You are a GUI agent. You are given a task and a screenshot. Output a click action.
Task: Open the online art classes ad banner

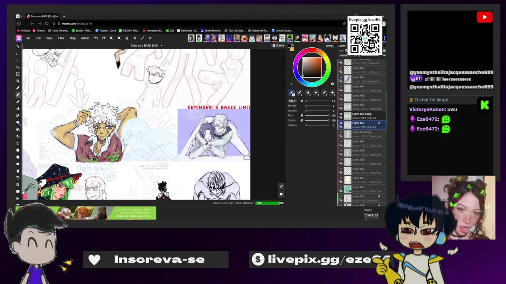(x=86, y=213)
